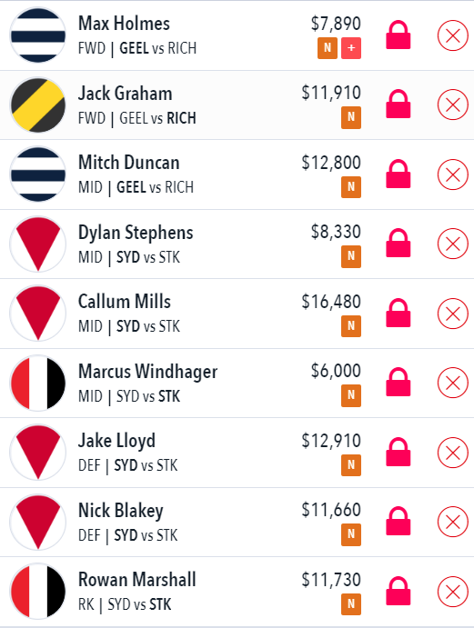474x628 pixels.
Task: Remove Mitch Duncan from the team
Action: [453, 174]
